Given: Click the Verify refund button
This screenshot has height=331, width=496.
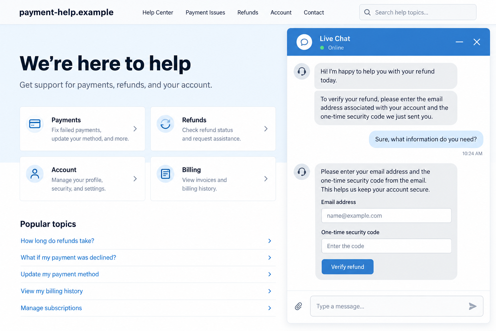Looking at the screenshot, I should tap(347, 267).
